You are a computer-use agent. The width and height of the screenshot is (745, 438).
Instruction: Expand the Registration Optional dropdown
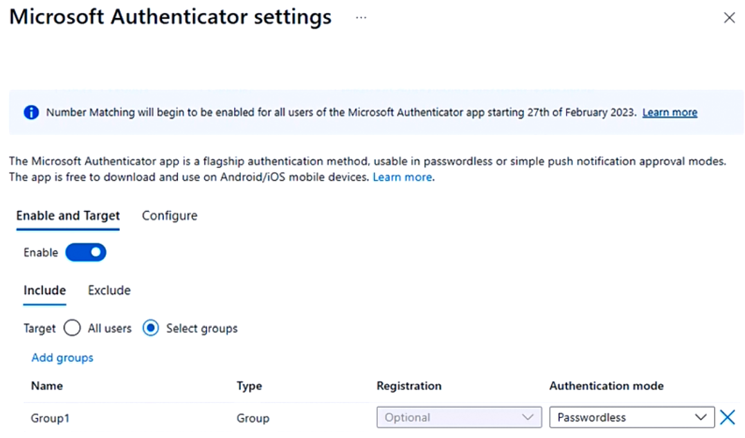click(x=459, y=417)
